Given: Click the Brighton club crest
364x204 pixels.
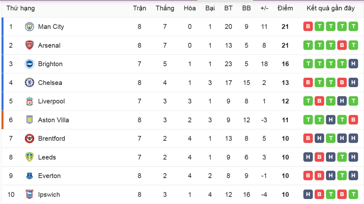Looking at the screenshot, I should pyautogui.click(x=29, y=64).
